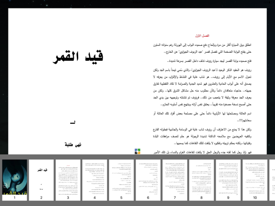Open the page 10 thumbnail

(x=255, y=180)
